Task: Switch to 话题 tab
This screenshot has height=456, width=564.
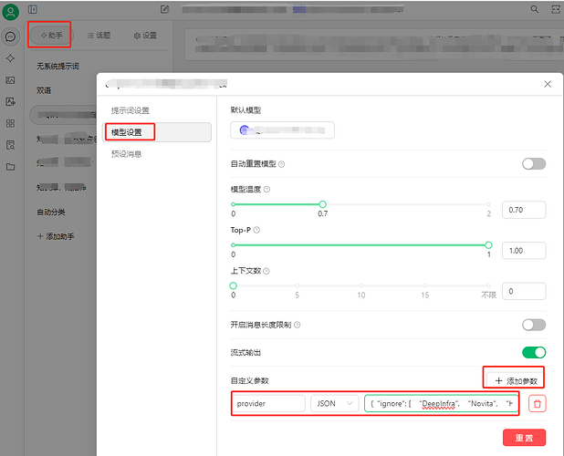Action: [99, 36]
